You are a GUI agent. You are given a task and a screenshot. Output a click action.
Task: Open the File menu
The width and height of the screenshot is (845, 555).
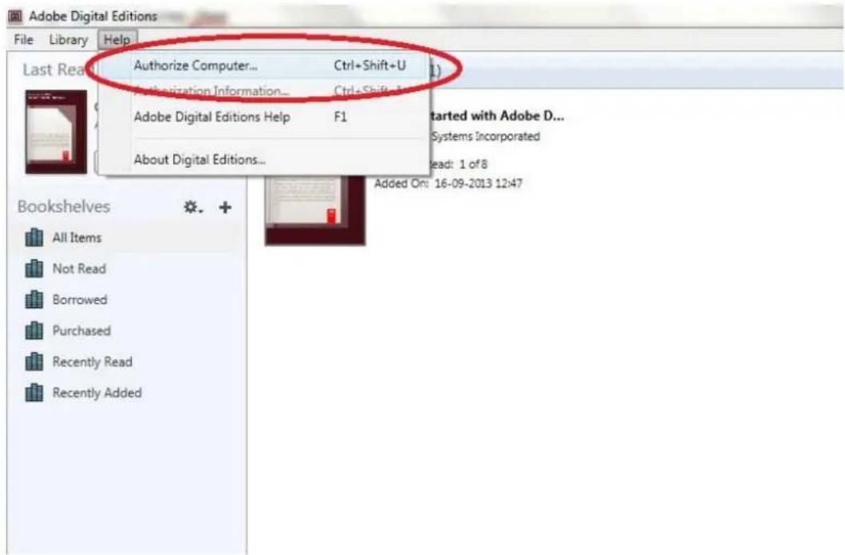(23, 40)
